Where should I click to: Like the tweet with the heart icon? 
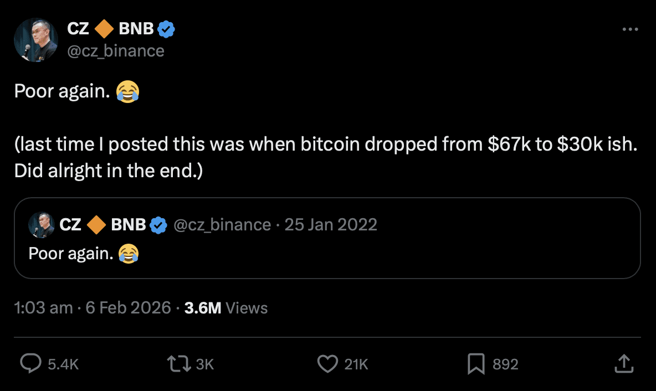tap(327, 364)
